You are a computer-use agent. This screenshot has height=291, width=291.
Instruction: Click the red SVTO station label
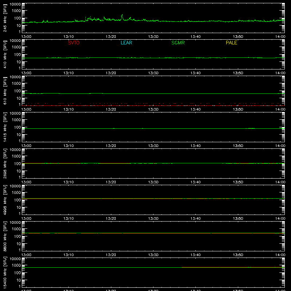click(74, 43)
